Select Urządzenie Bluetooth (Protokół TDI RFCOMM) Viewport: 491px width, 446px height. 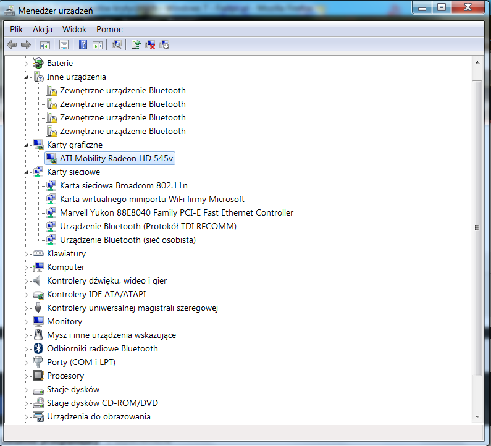148,226
